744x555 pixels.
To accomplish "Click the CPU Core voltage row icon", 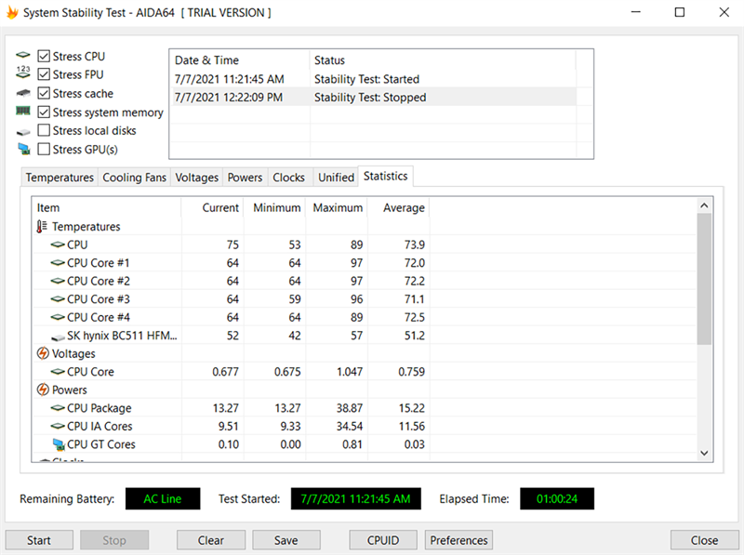I will coord(58,372).
